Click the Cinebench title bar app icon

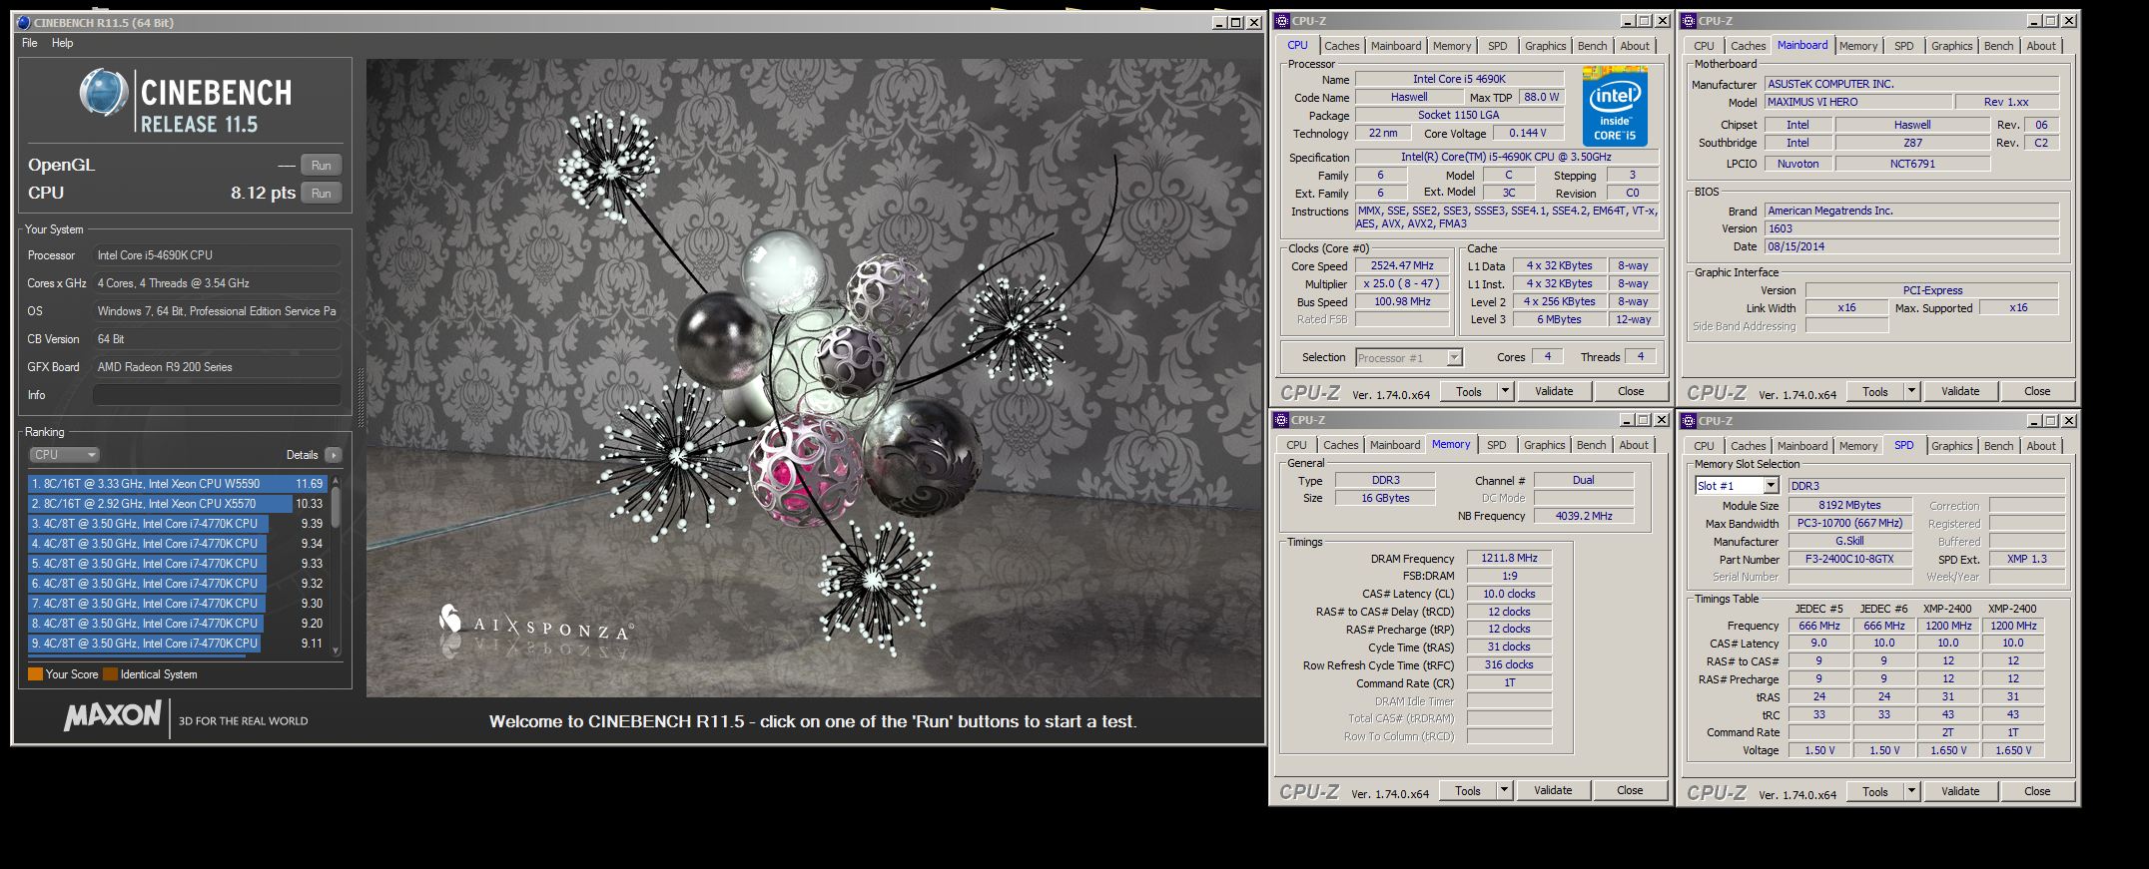(23, 23)
